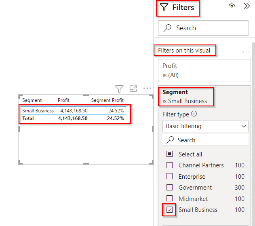
Task: Click the Midmarket count value 100
Action: (240, 199)
